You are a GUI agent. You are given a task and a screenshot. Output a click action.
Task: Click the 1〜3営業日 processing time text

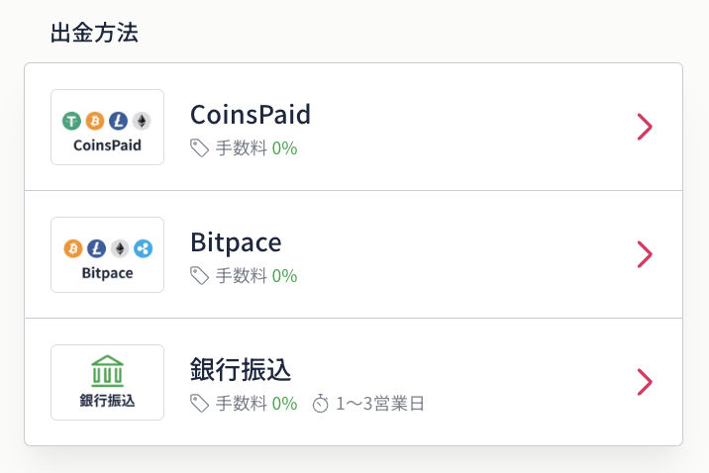click(380, 404)
